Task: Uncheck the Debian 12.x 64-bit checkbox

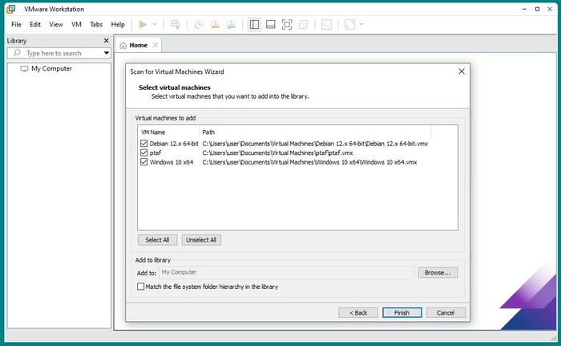Action: pos(143,144)
